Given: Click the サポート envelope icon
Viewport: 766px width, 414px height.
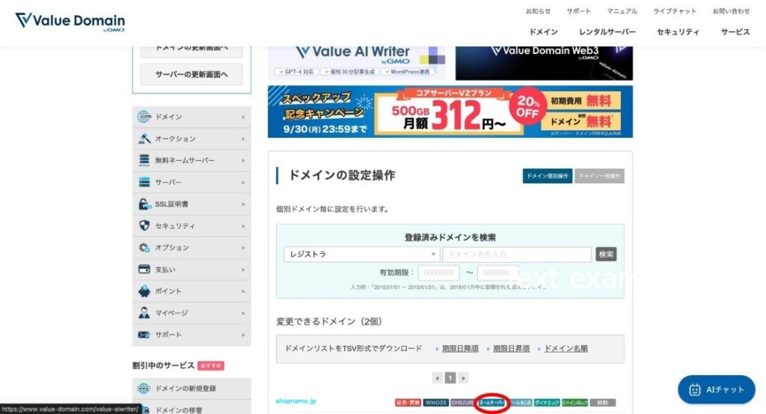Looking at the screenshot, I should point(144,335).
